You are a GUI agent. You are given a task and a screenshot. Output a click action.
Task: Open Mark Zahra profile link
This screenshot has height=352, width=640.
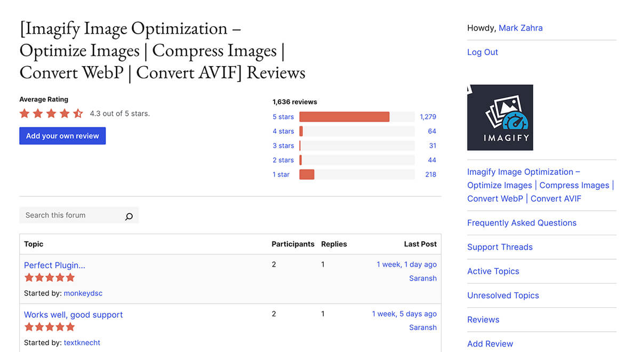coord(521,28)
